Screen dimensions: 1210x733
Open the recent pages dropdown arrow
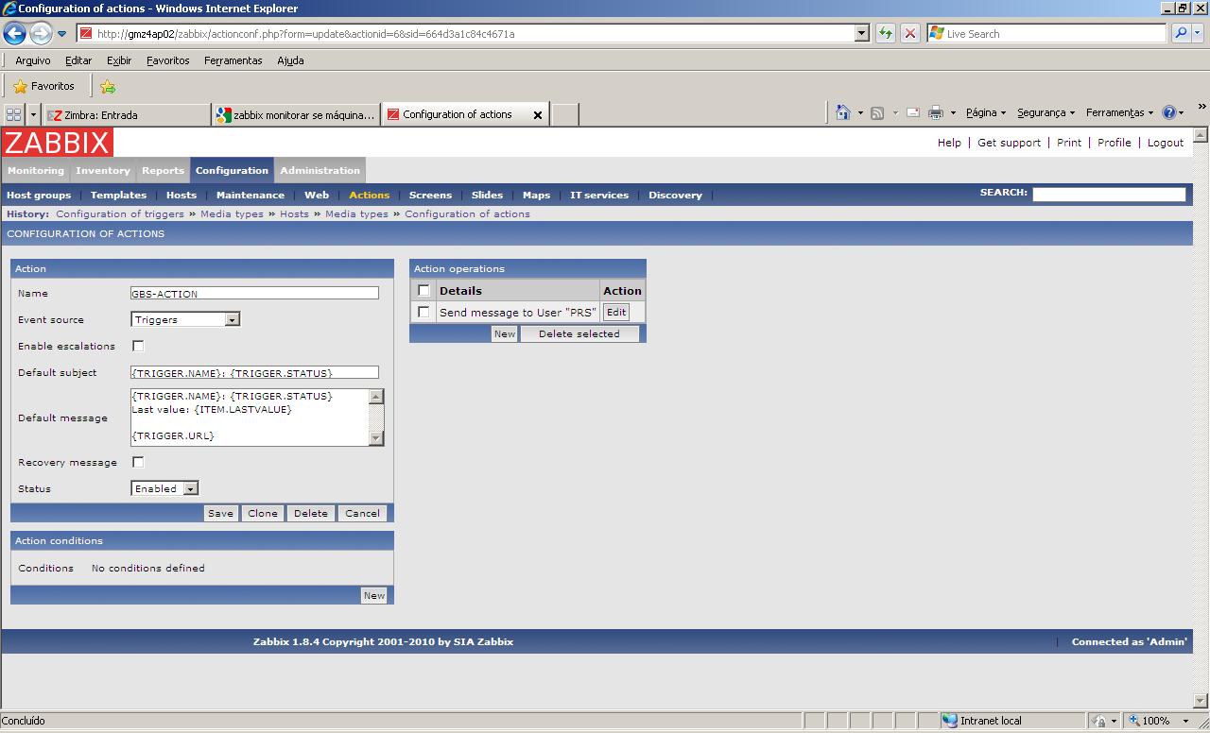[x=62, y=34]
